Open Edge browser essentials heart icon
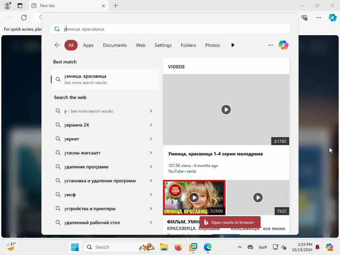 [x=304, y=18]
